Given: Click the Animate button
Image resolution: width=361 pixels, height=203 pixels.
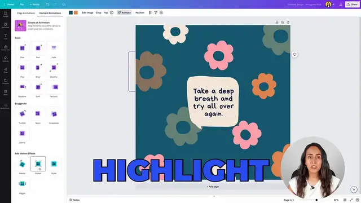Looking at the screenshot, I should pos(124,12).
